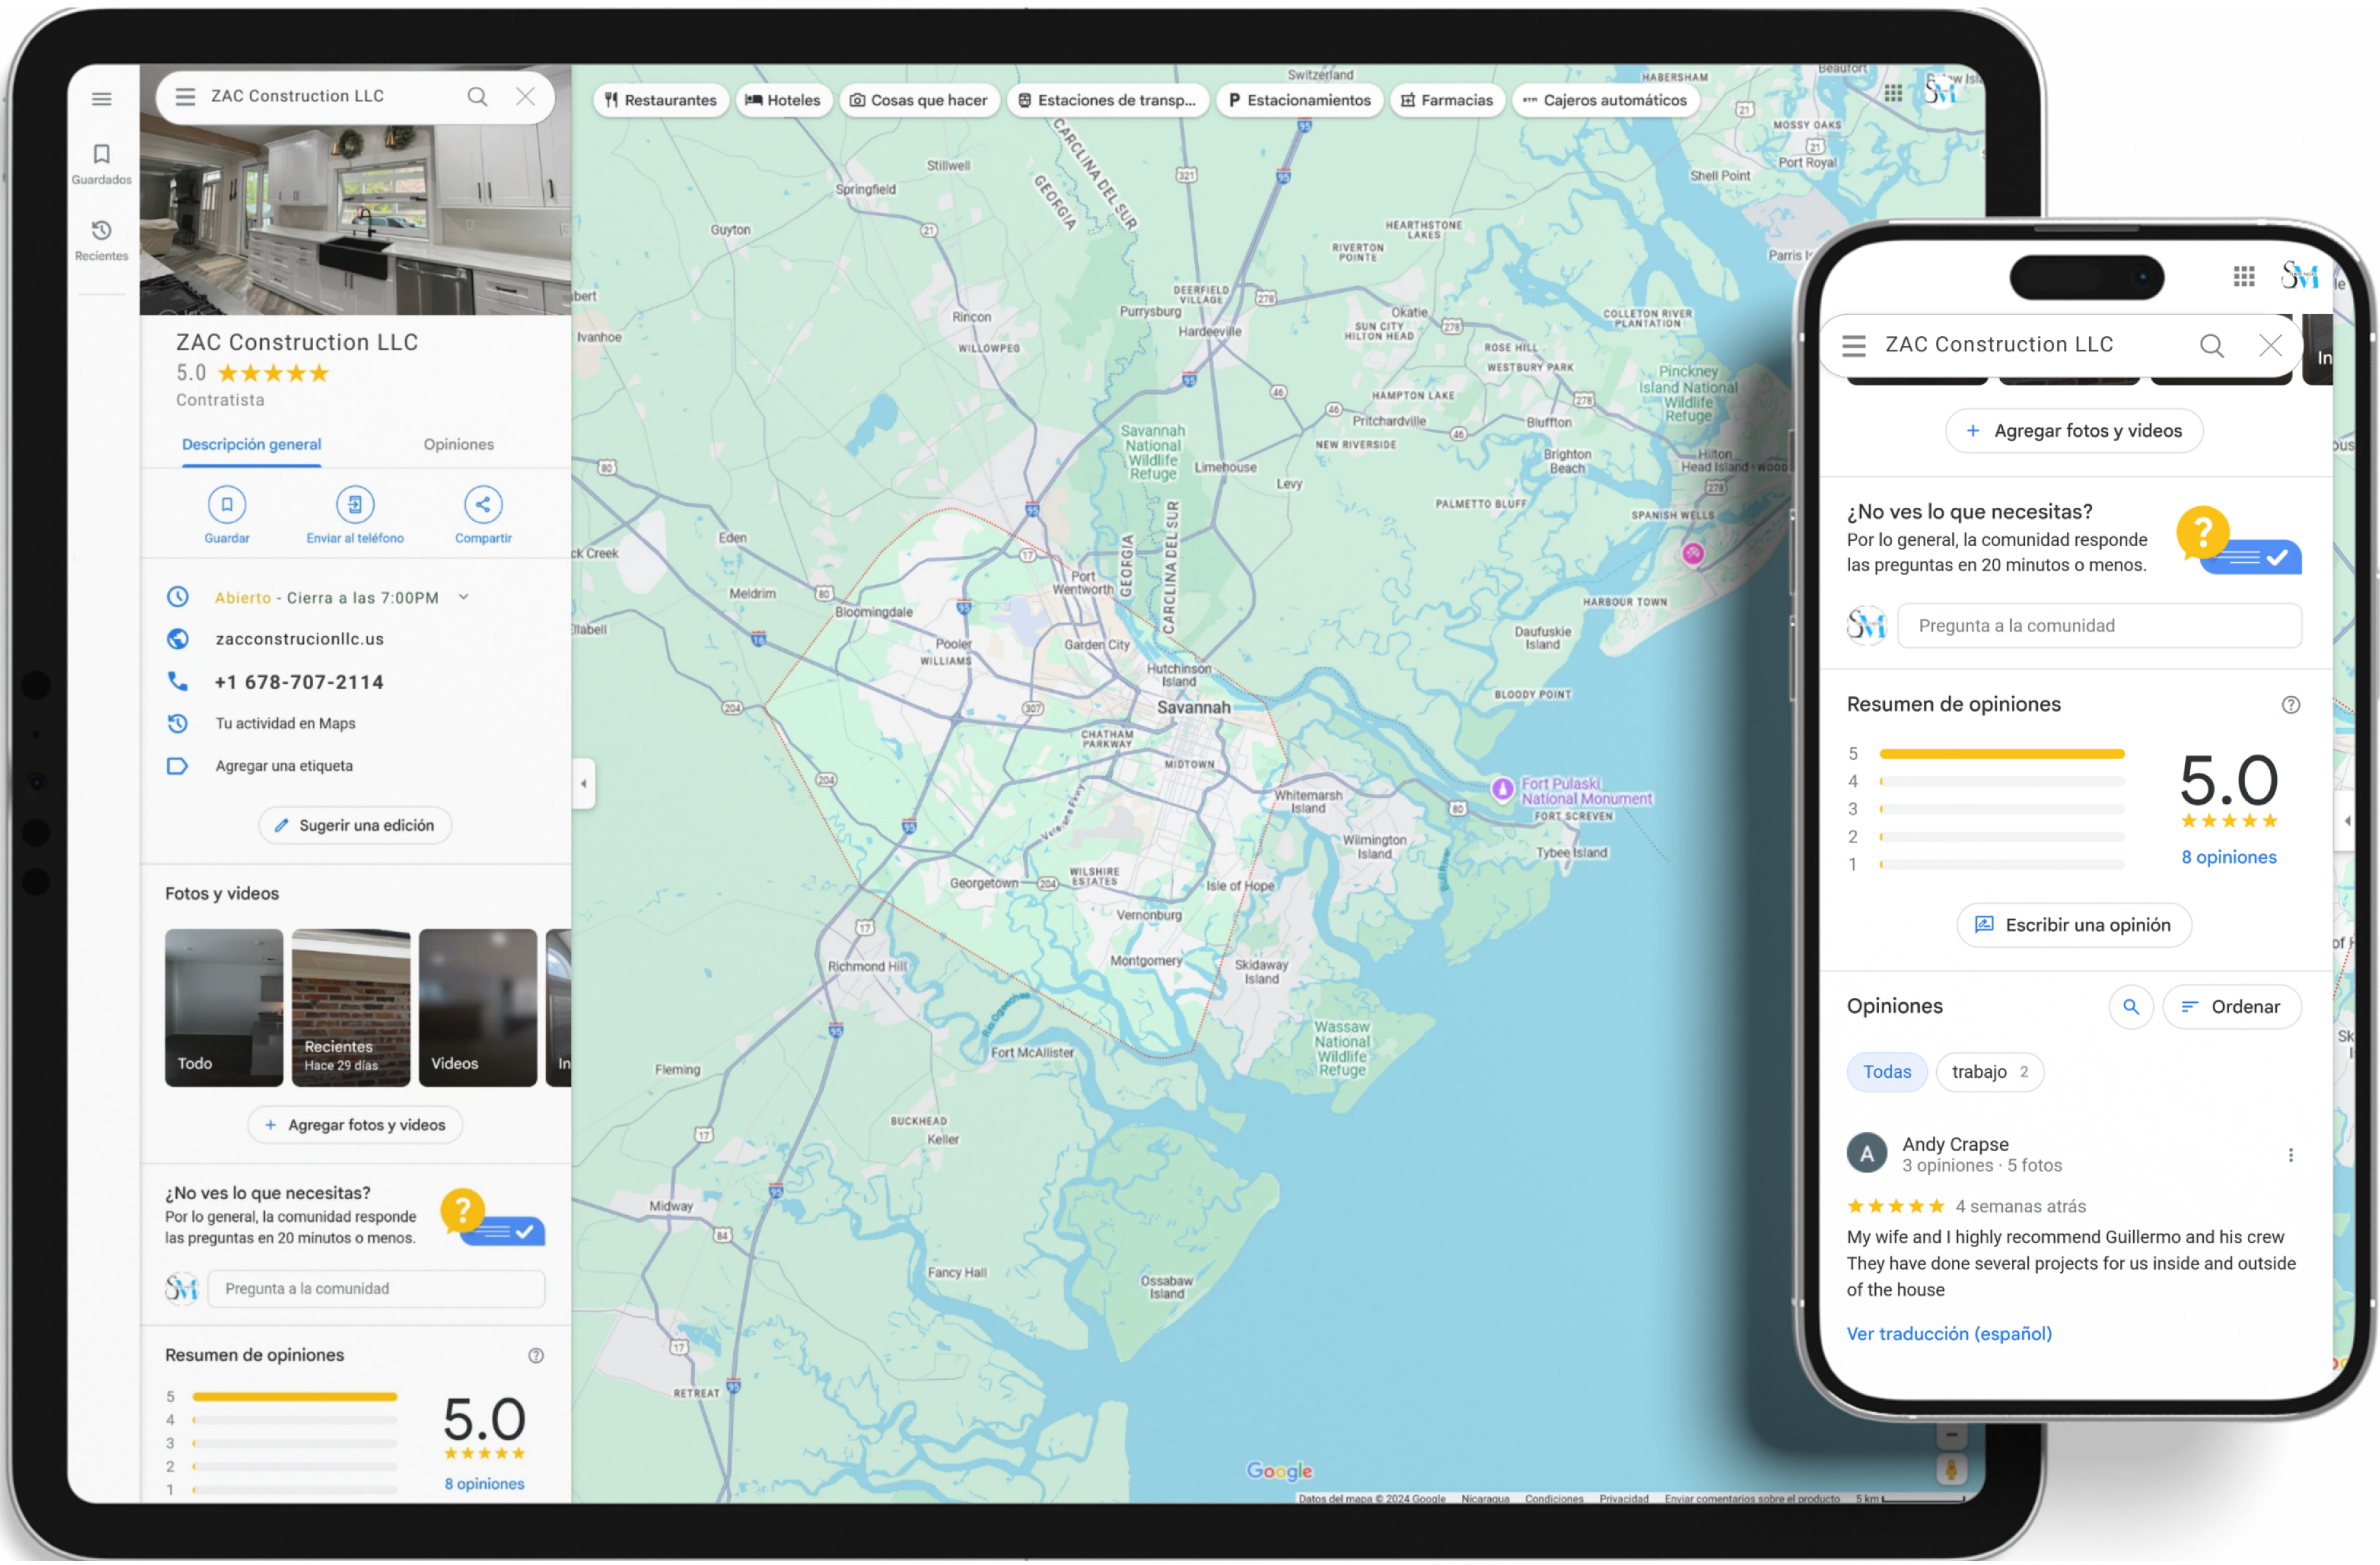2380x1565 pixels.
Task: Select the Cosas que hacer chip
Action: tap(919, 101)
